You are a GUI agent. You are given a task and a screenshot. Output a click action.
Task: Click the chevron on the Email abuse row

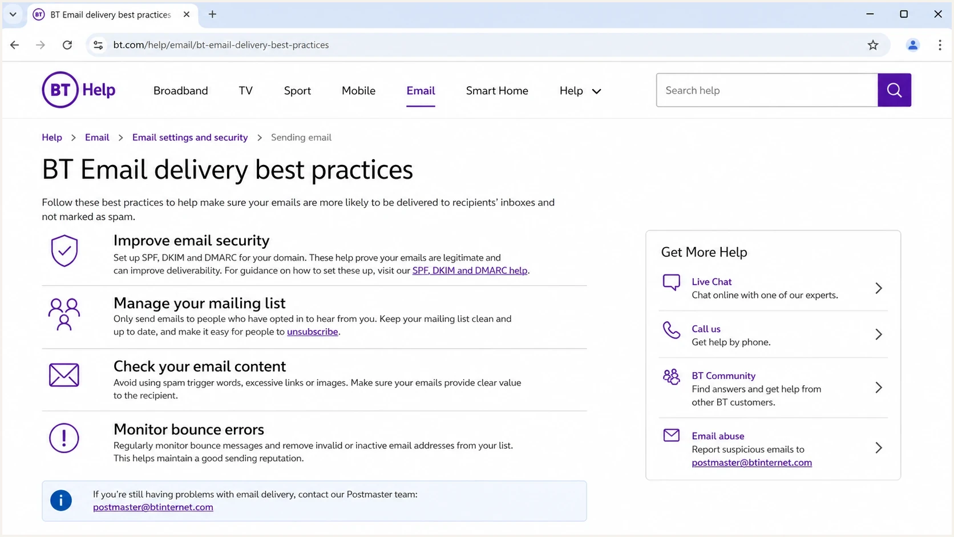879,448
